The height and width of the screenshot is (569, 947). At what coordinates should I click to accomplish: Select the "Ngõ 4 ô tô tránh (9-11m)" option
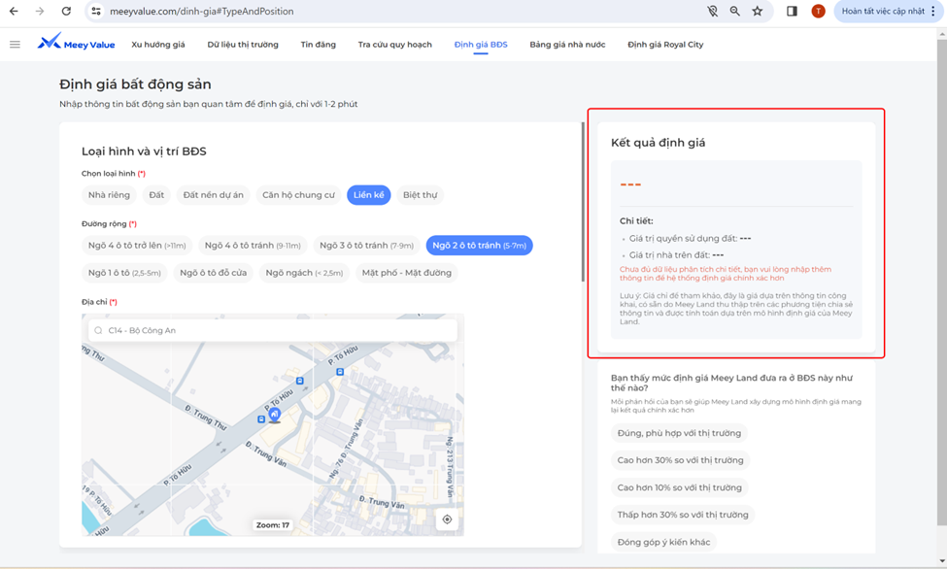pyautogui.click(x=252, y=246)
